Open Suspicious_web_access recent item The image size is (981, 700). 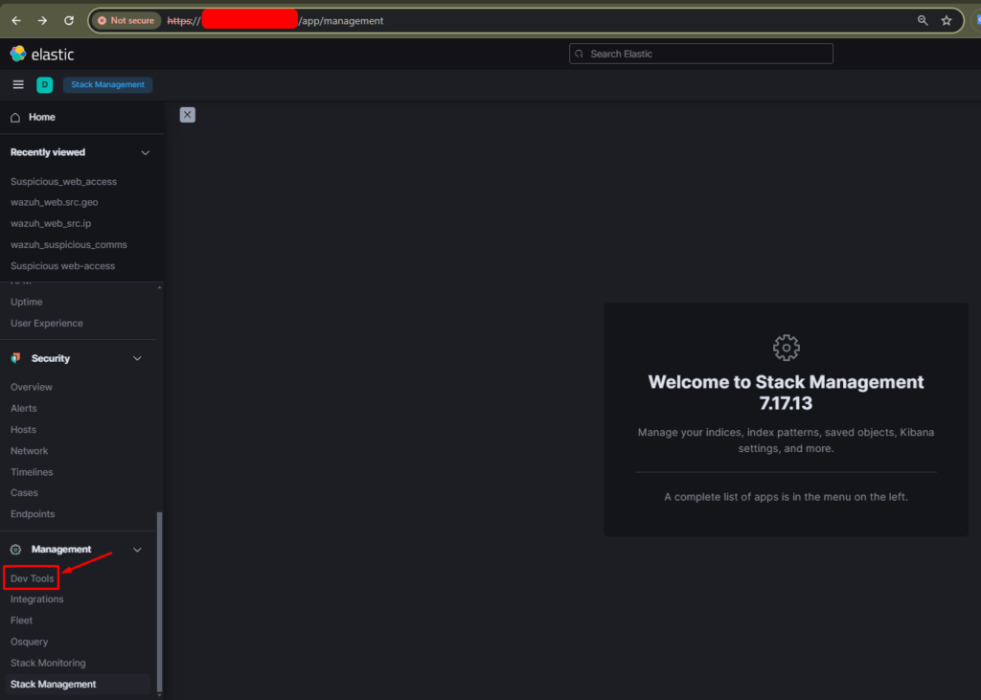tap(63, 181)
